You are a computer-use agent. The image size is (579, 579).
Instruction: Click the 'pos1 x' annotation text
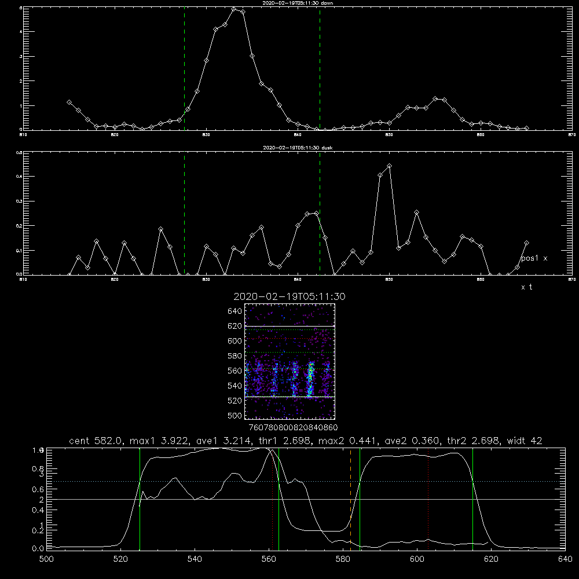click(x=534, y=258)
